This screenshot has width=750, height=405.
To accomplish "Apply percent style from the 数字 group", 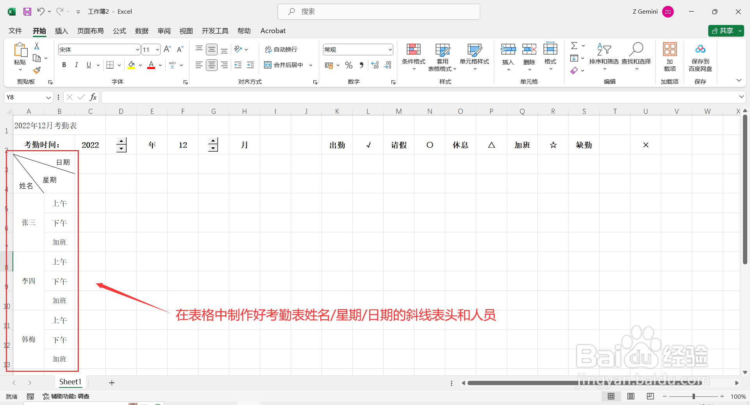I will click(349, 65).
